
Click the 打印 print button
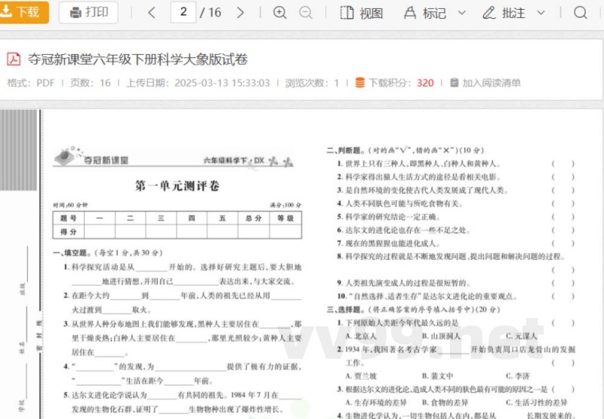pos(88,12)
